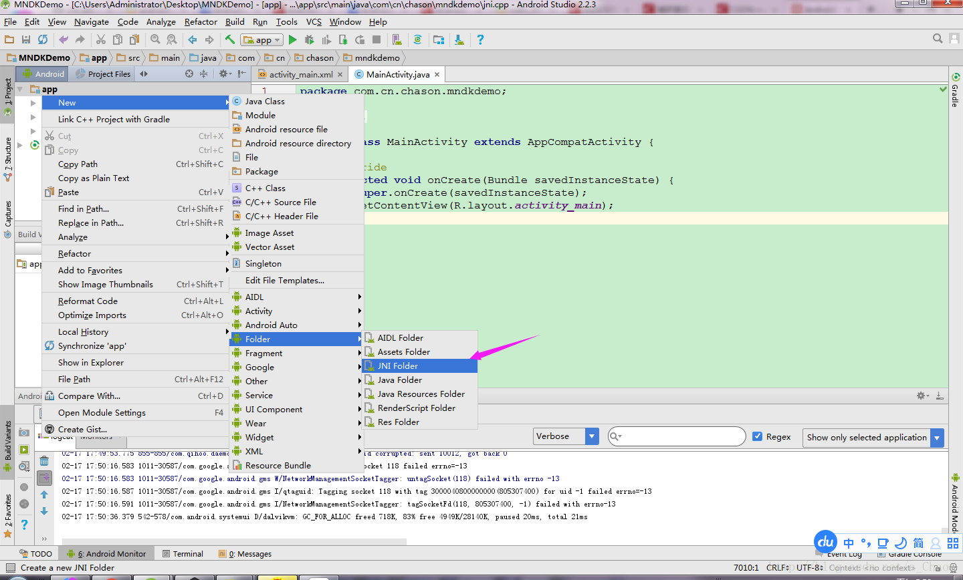Toggle the Regex checkbox
This screenshot has height=580, width=963.
758,436
